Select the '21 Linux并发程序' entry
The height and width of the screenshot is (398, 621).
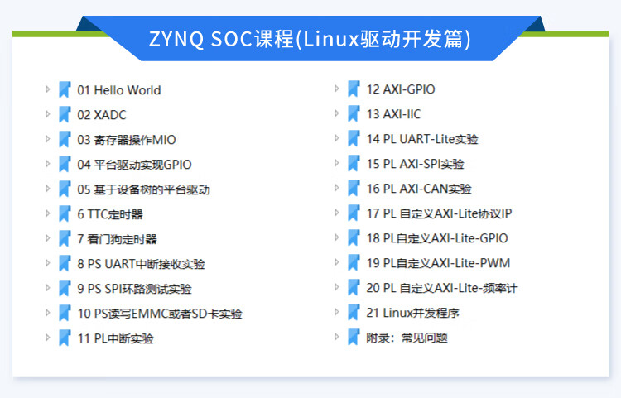point(412,314)
